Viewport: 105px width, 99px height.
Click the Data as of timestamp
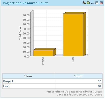pos(80,95)
